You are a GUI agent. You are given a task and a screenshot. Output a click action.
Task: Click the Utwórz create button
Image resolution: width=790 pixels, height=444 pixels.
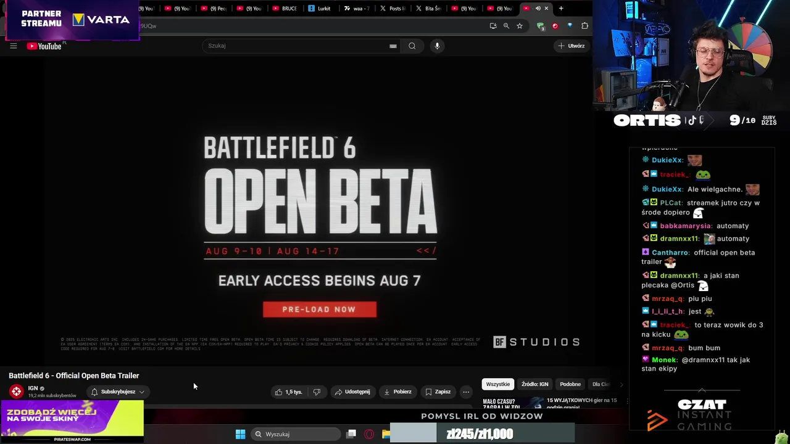tap(572, 46)
